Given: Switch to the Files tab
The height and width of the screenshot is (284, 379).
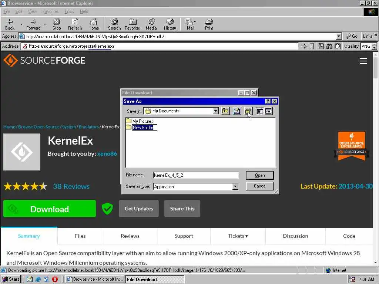Looking at the screenshot, I should click(80, 236).
